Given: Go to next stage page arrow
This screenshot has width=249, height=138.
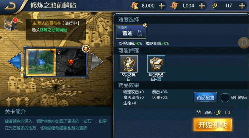Looking at the screenshot, I should click(96, 61).
